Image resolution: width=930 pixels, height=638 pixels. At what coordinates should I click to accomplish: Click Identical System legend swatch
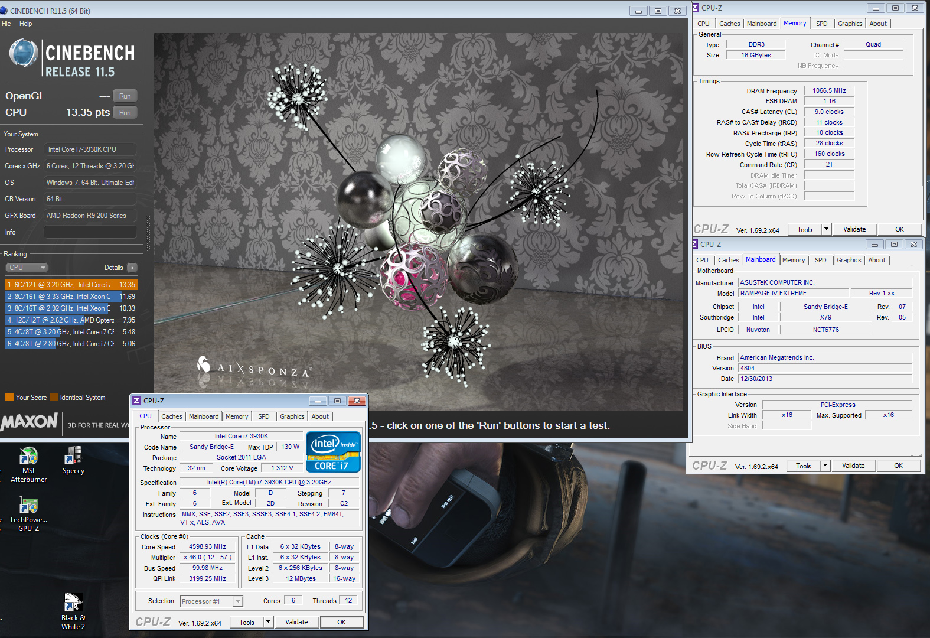click(54, 398)
